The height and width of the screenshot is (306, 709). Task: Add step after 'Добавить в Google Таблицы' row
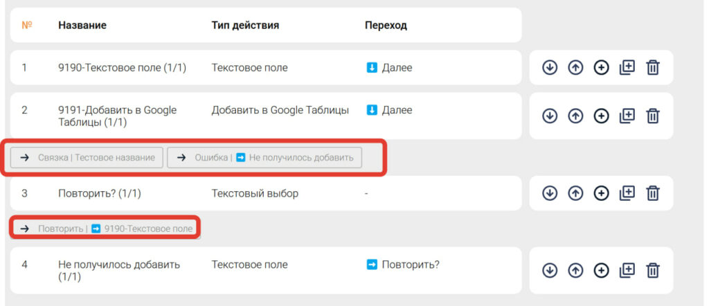(601, 116)
